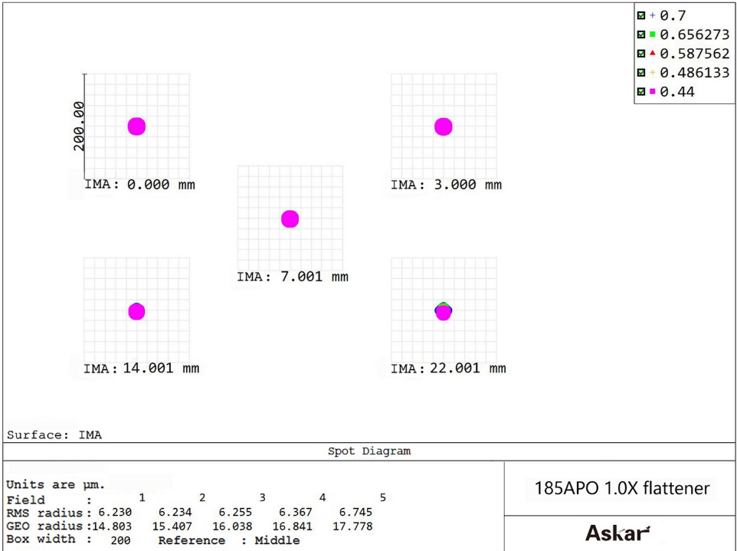The image size is (737, 551).
Task: Toggle the 0.486133 wavelength checkbox
Action: coord(640,73)
